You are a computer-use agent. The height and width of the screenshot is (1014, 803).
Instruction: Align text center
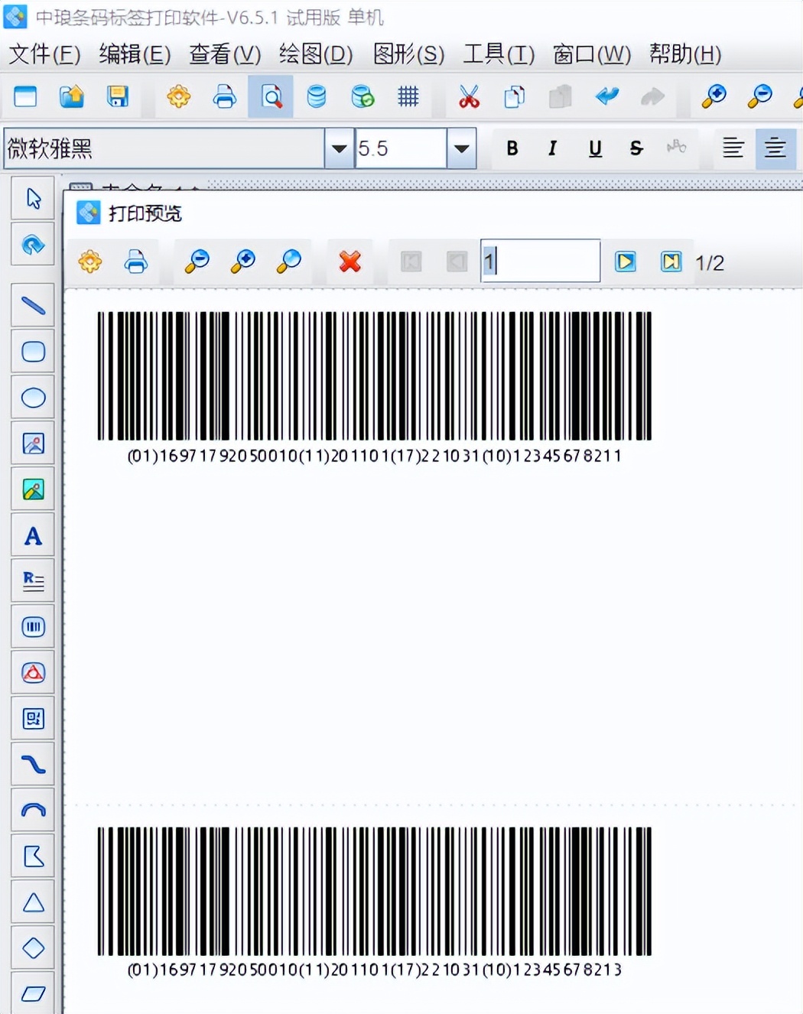(x=775, y=148)
